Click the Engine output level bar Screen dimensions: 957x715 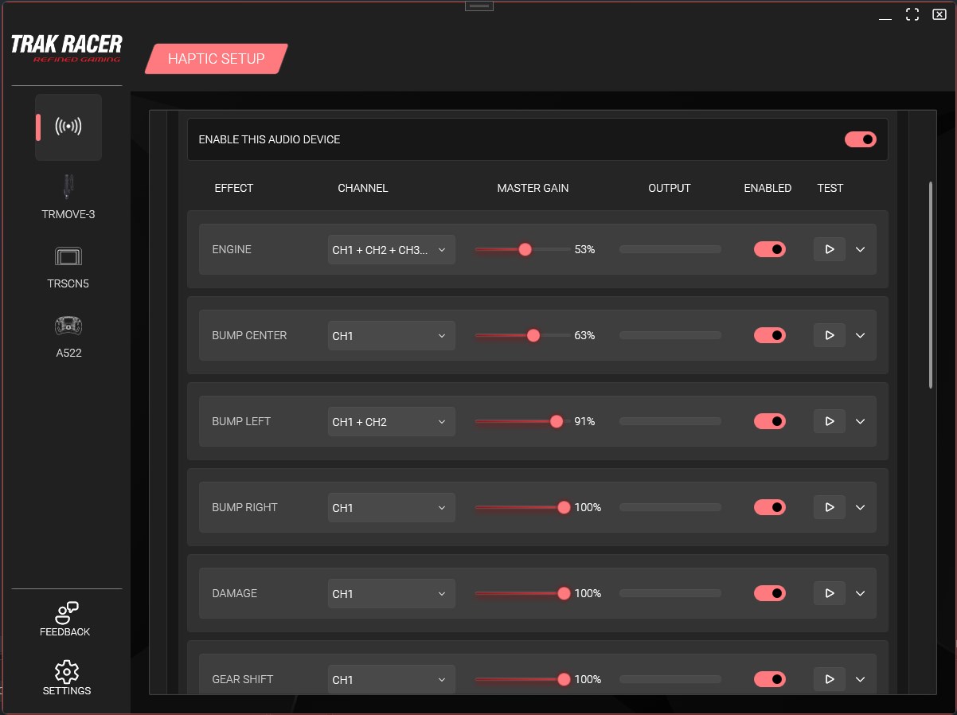670,249
